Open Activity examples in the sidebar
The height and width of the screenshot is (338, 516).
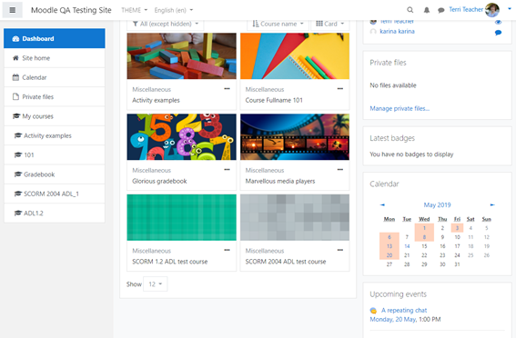point(55,135)
